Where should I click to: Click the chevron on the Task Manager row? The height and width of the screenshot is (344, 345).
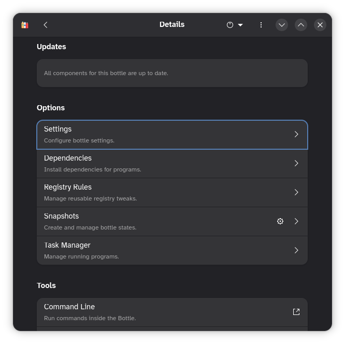pyautogui.click(x=296, y=250)
